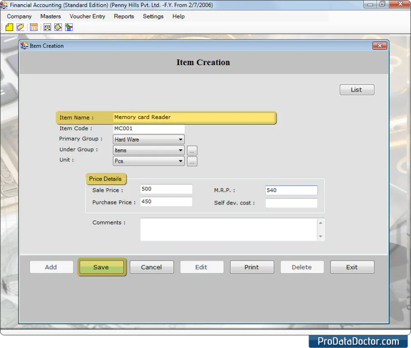Click the tilted ledger book toolbar icon
The width and height of the screenshot is (411, 348).
point(58,27)
